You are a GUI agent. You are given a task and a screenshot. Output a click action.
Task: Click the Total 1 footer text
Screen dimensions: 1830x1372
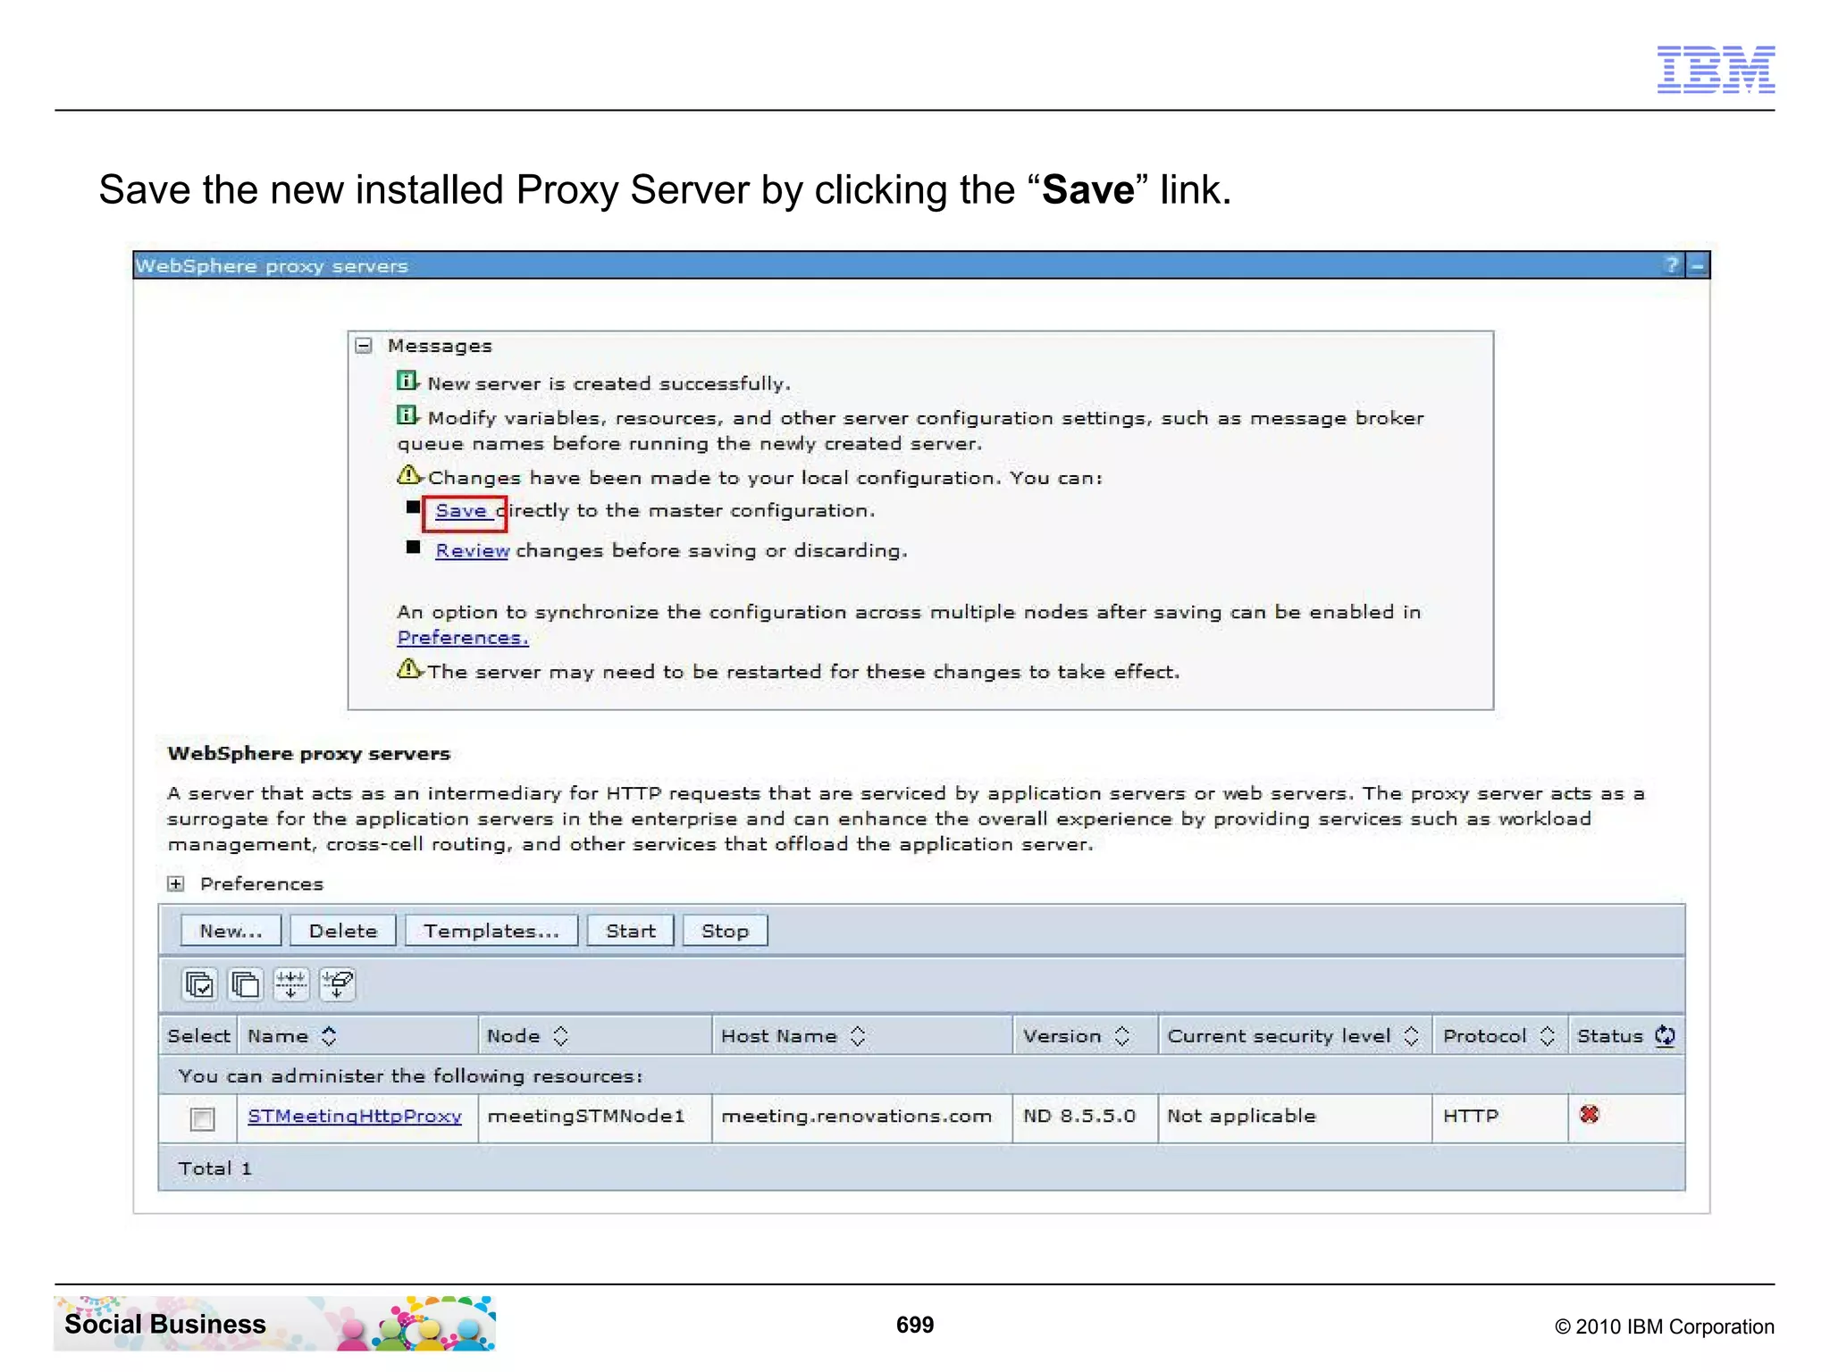tap(214, 1168)
